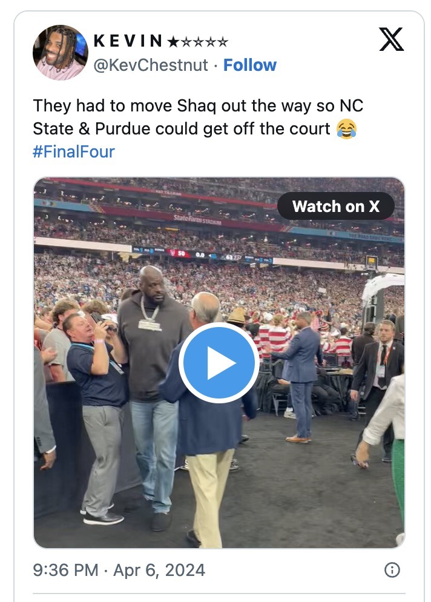
Task: Open the info icon beside the timestamp
Action: click(392, 570)
